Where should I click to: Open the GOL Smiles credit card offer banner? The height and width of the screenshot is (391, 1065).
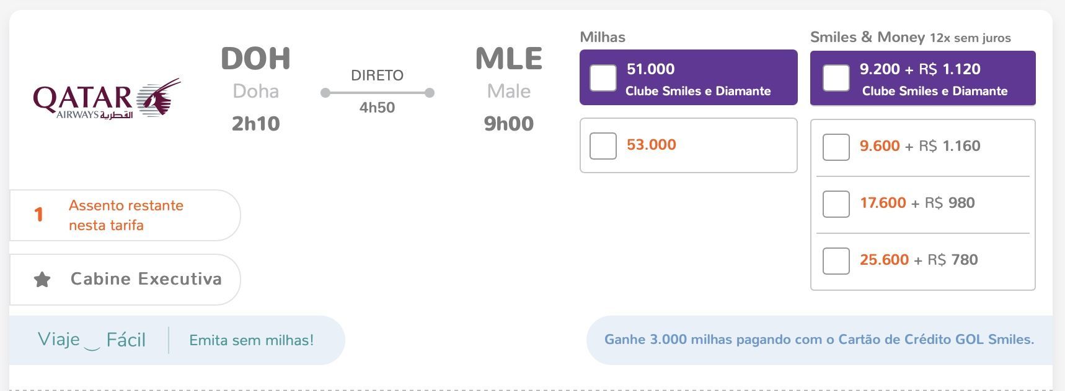click(x=819, y=340)
